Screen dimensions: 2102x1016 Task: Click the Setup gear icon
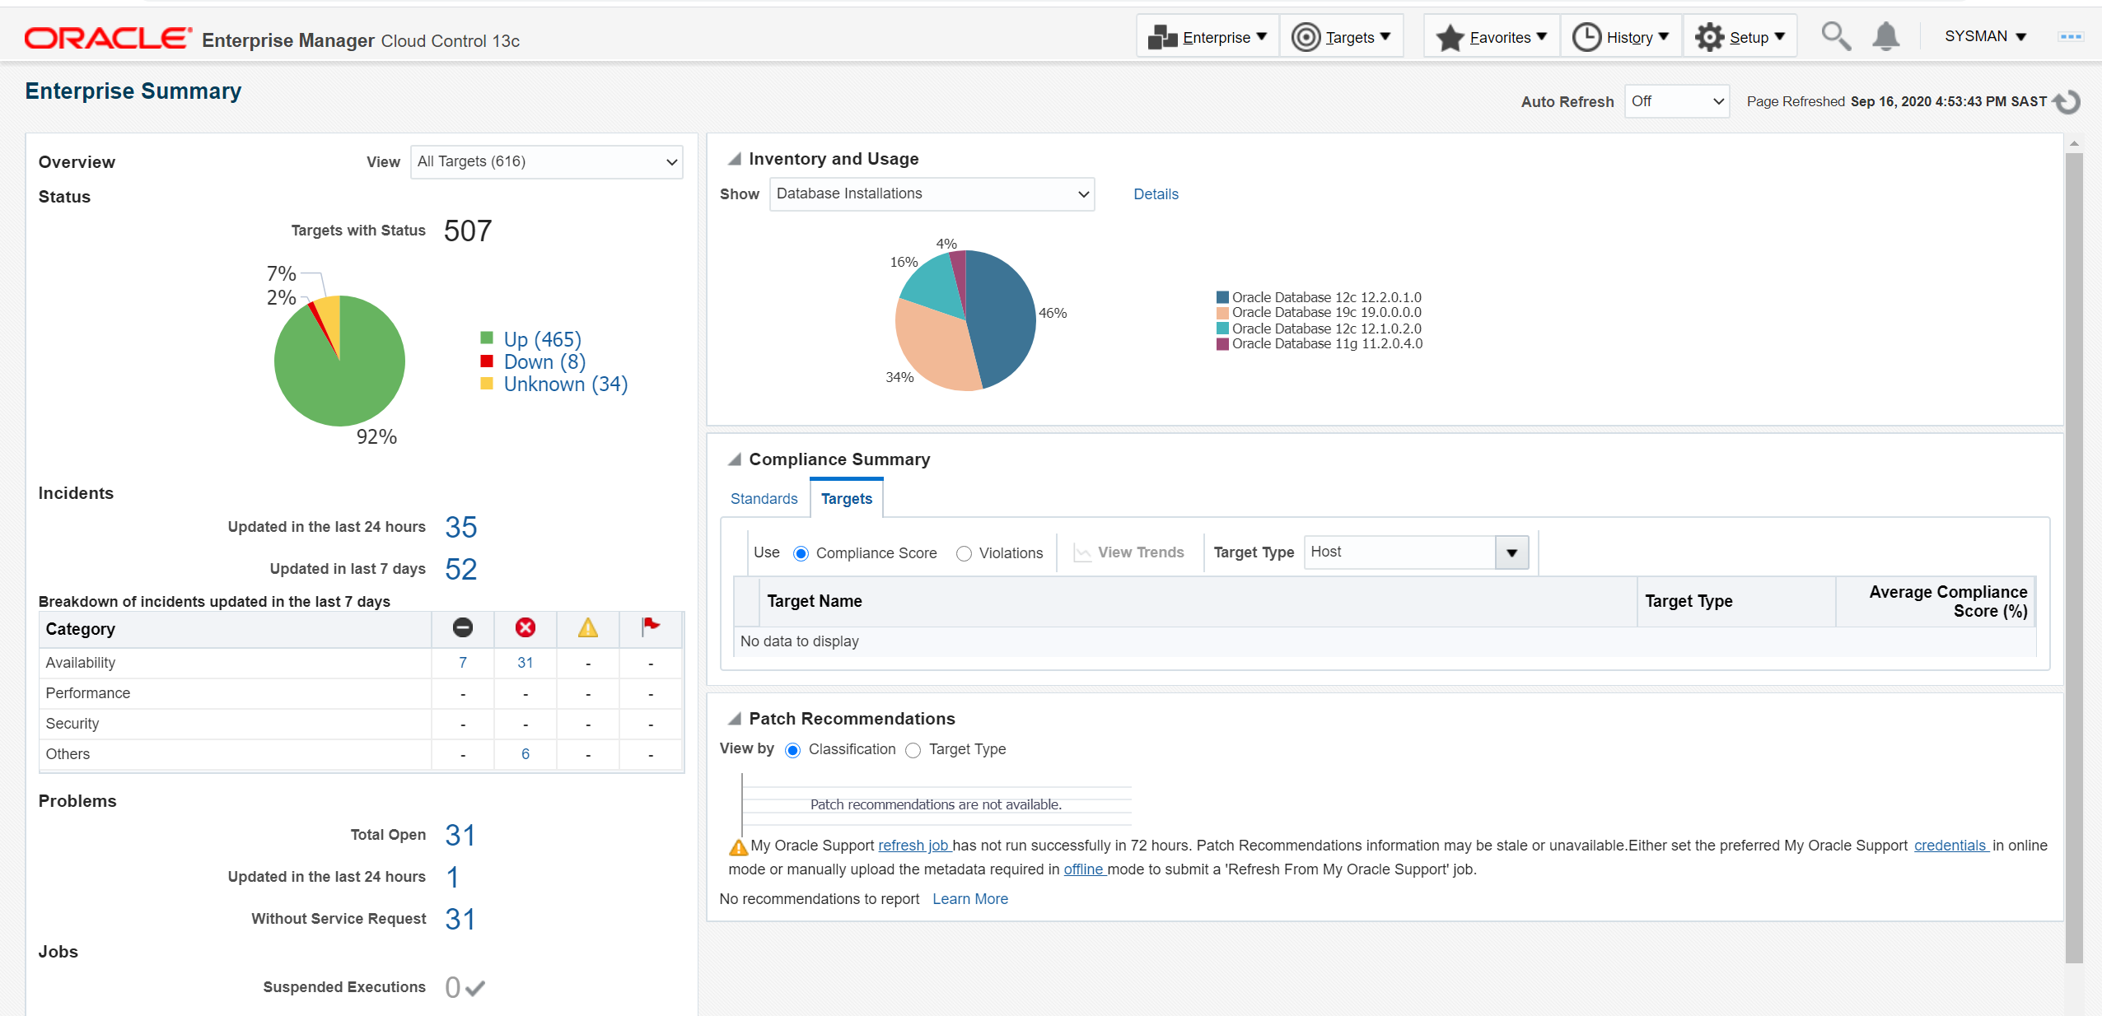[1709, 37]
